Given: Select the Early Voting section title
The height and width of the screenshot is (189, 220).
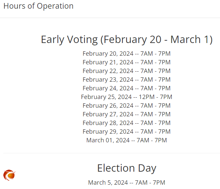Looking at the screenshot, I should [x=127, y=40].
